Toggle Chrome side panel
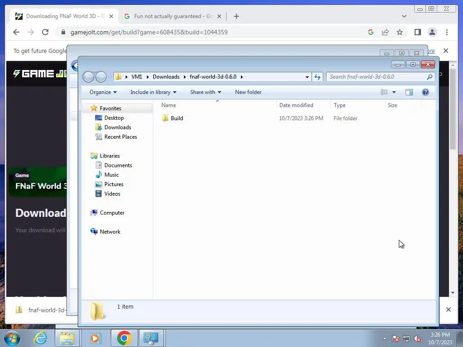Image resolution: width=463 pixels, height=347 pixels. pos(417,32)
